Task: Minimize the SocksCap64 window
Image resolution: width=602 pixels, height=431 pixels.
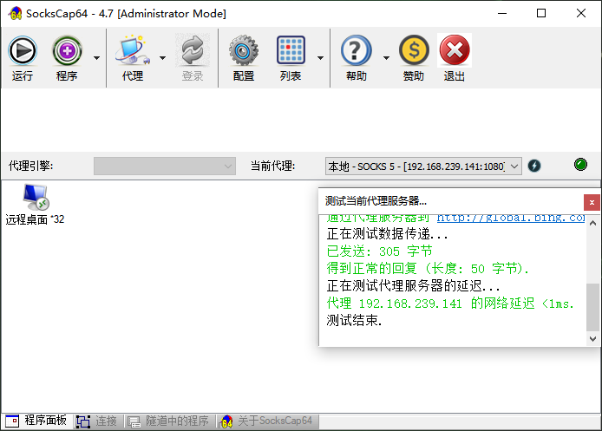Action: point(502,13)
